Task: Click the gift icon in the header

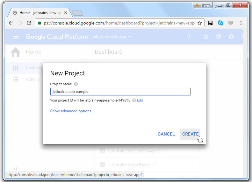Action: [206, 37]
